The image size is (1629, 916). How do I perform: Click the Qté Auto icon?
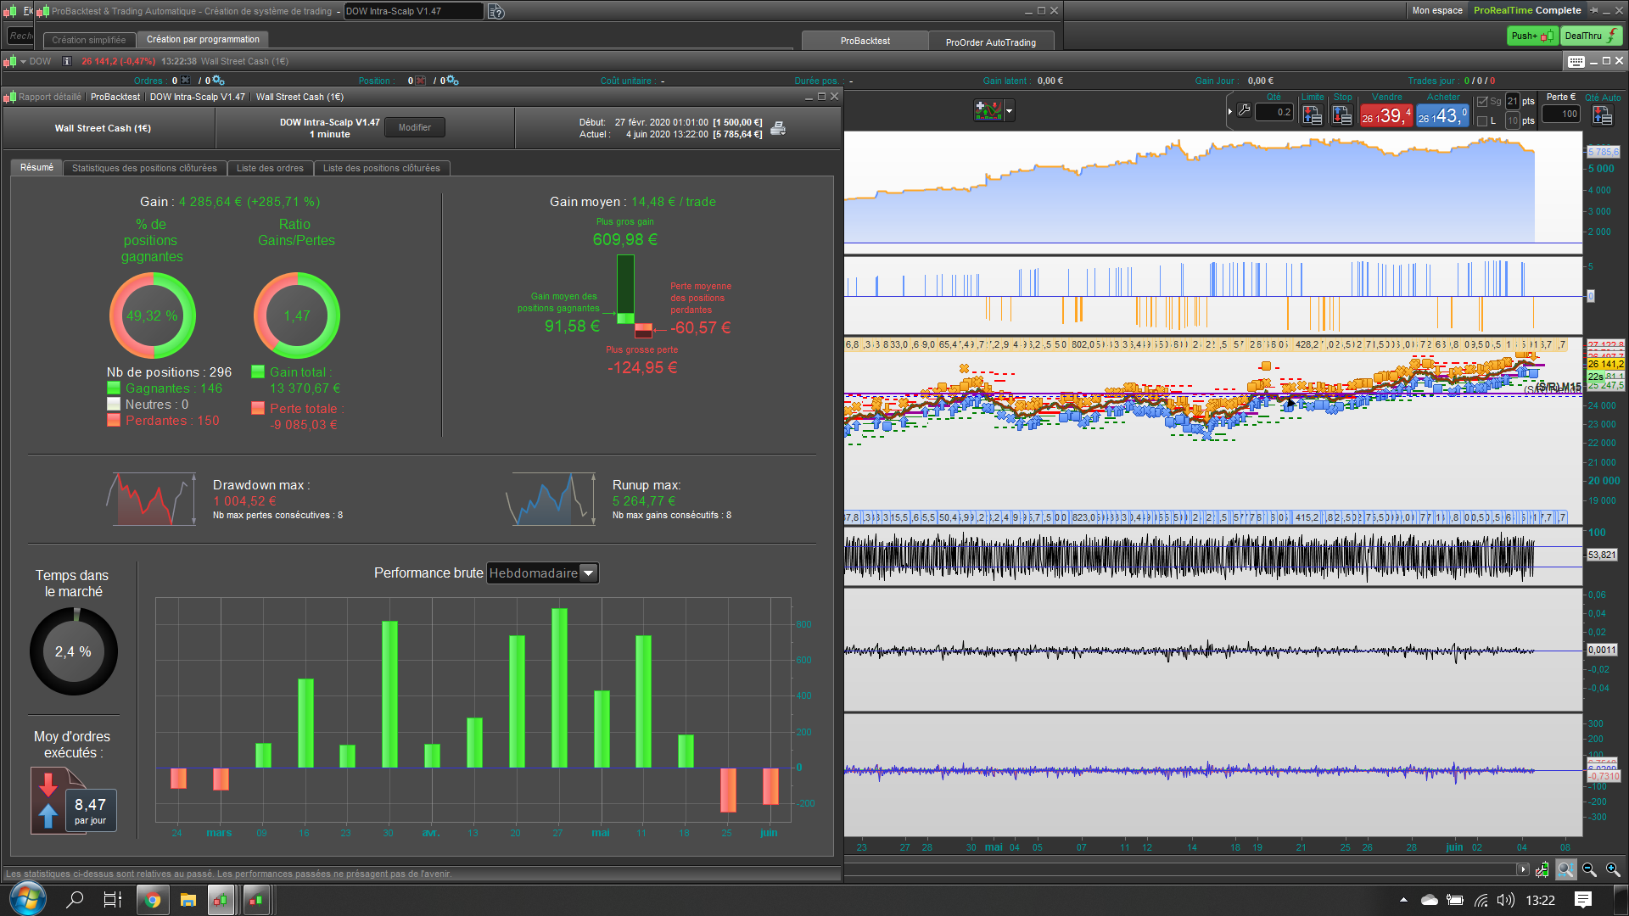pos(1602,114)
